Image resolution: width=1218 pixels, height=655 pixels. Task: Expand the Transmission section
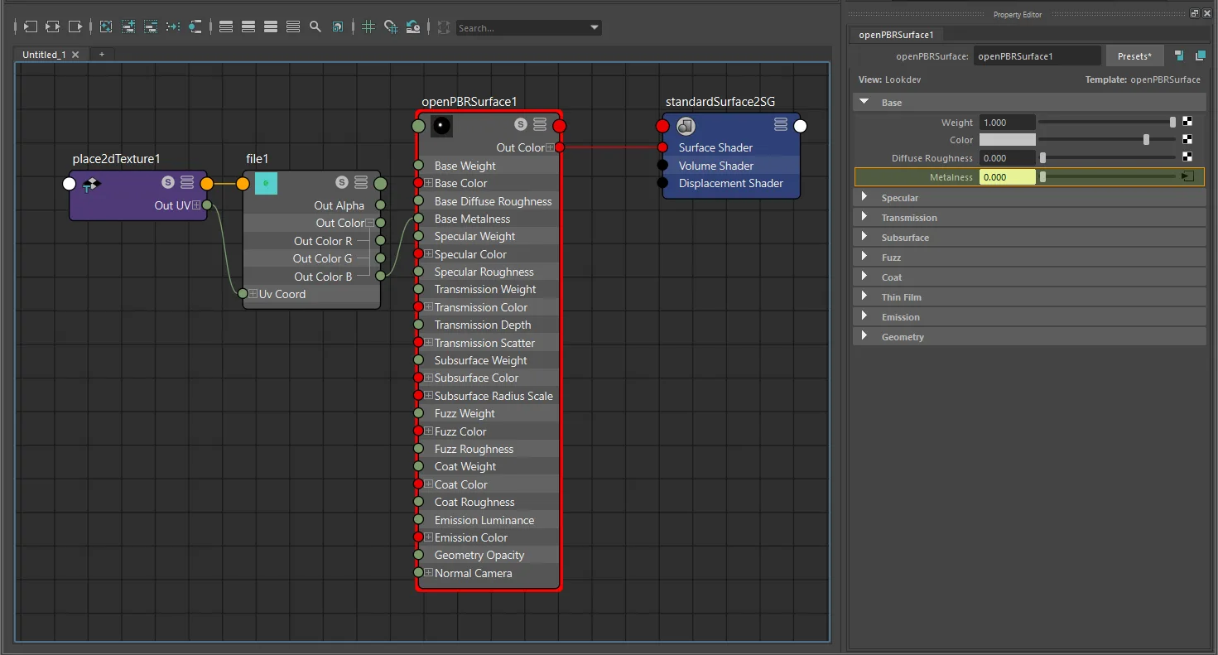(864, 217)
